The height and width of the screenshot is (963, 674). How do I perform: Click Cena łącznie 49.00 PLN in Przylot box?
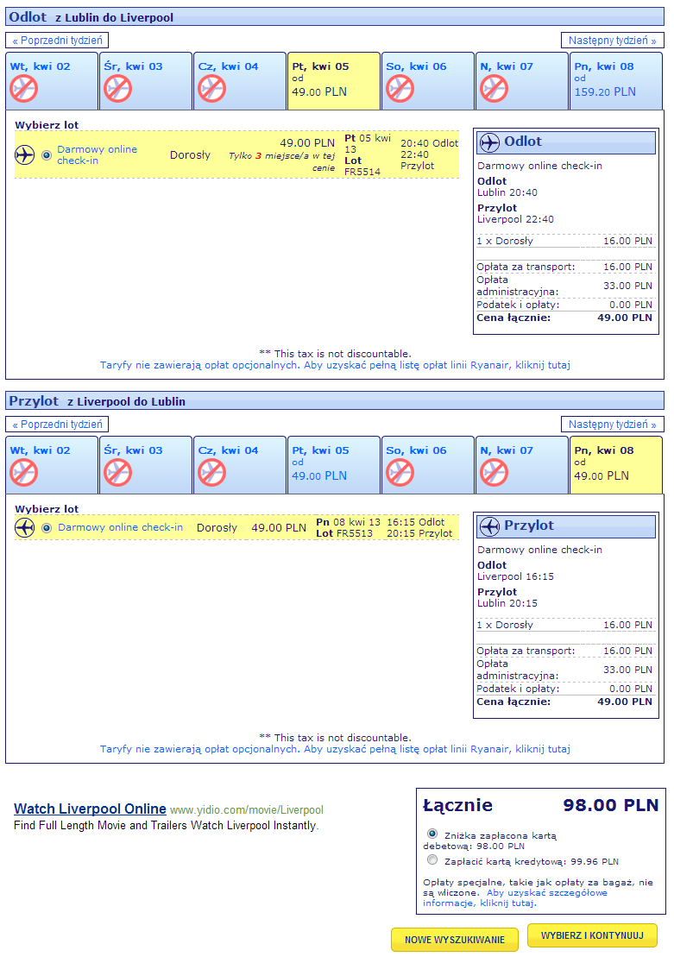point(564,702)
